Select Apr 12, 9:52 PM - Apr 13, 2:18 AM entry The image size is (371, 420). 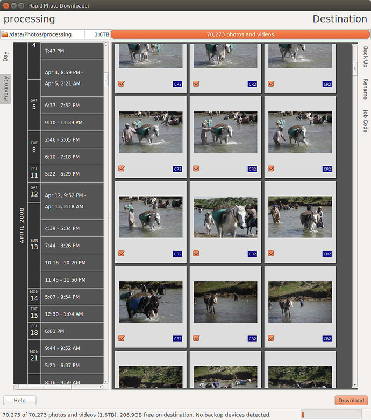(x=72, y=201)
